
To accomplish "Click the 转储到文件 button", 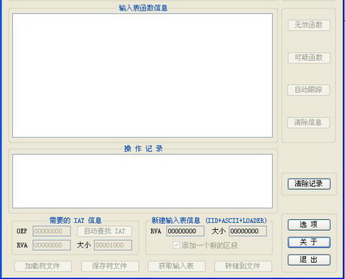I will [243, 266].
